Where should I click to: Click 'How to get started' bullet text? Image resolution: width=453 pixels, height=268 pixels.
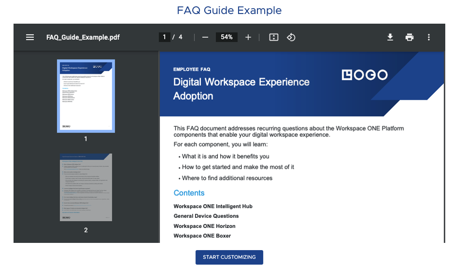click(x=238, y=167)
